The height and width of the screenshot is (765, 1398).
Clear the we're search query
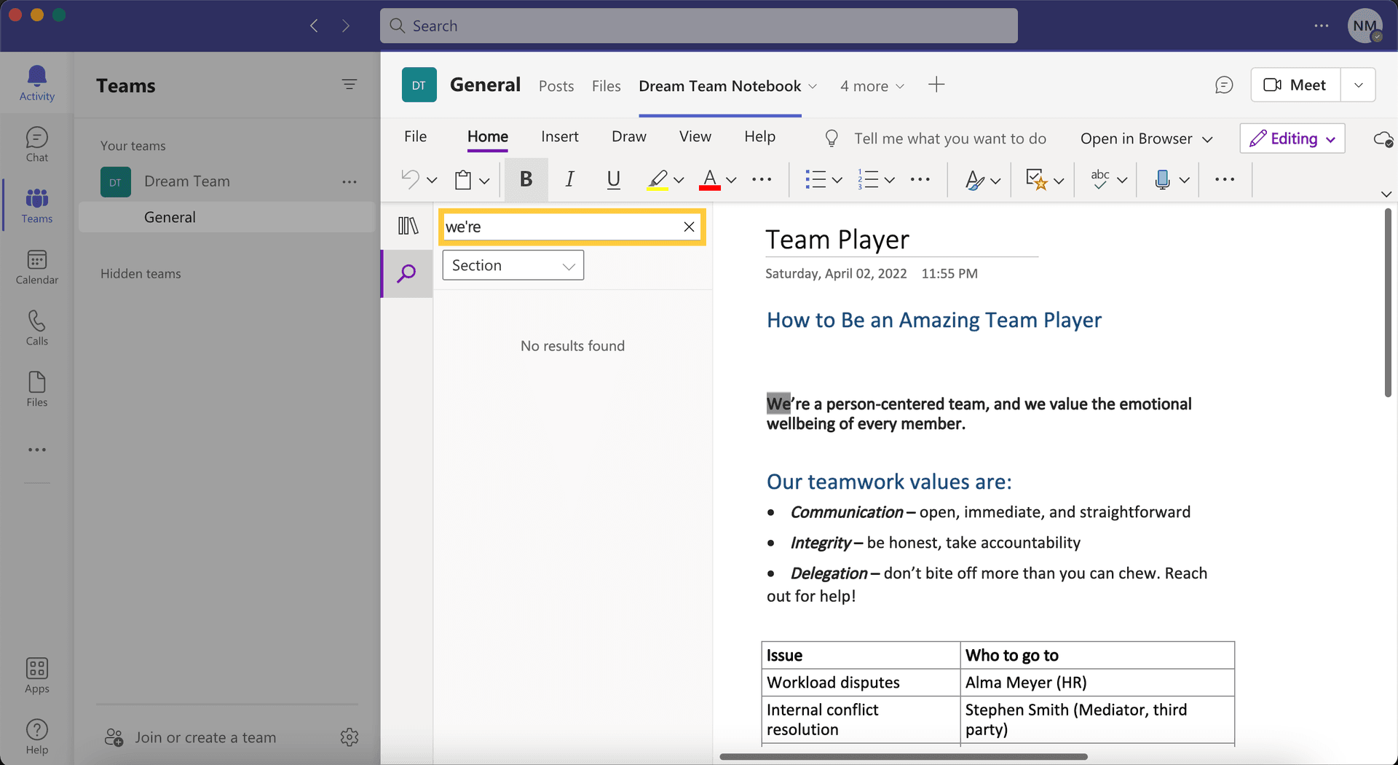688,227
